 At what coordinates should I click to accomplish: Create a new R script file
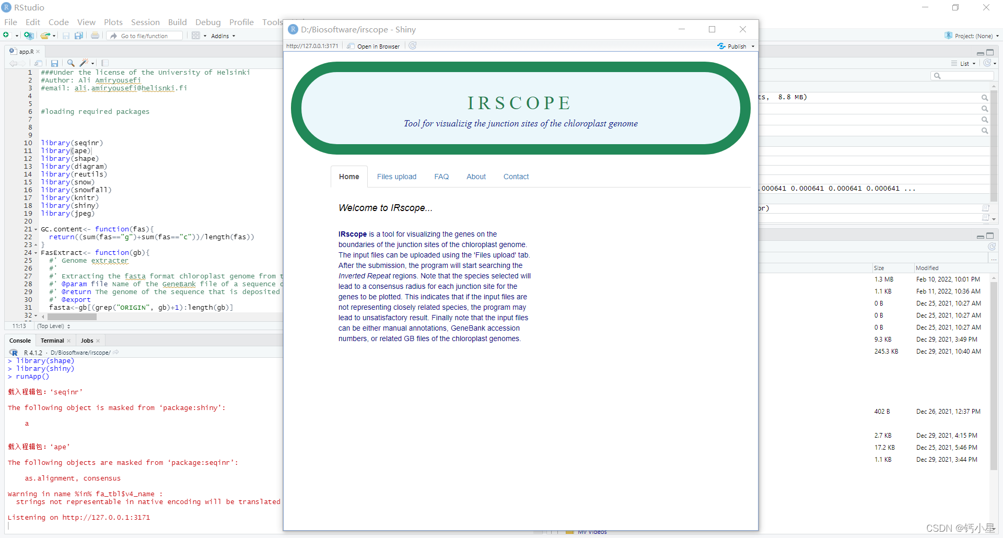tap(7, 35)
